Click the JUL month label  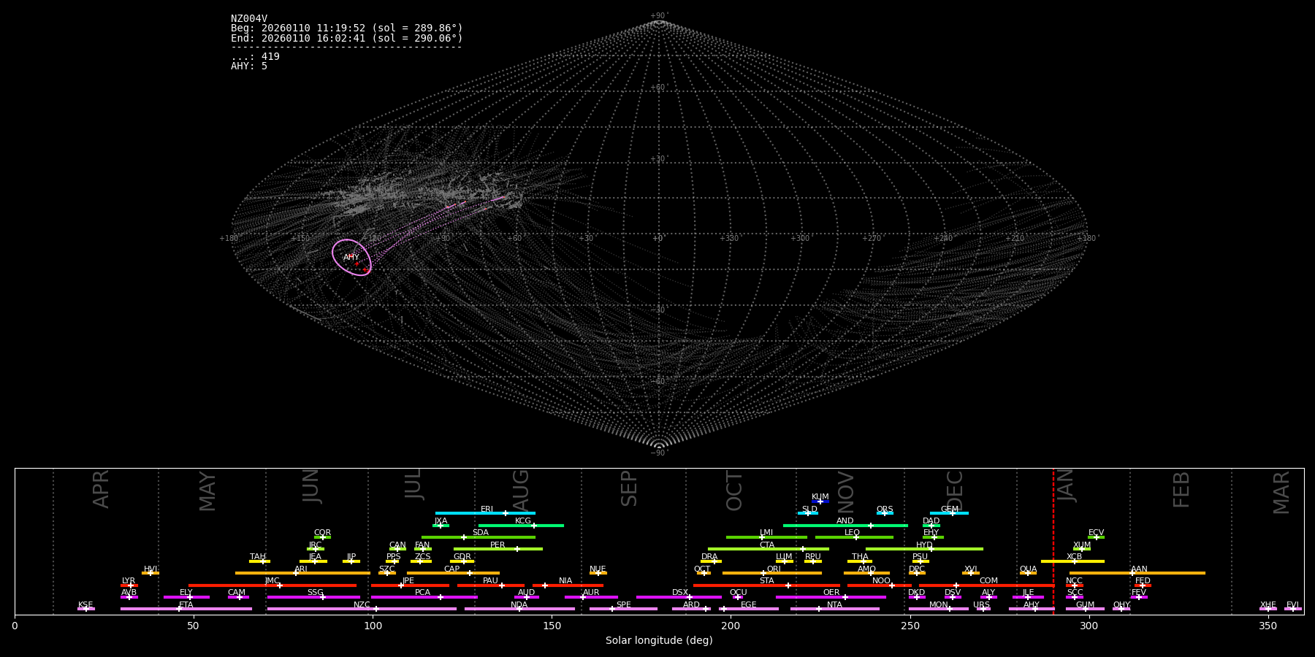[413, 484]
